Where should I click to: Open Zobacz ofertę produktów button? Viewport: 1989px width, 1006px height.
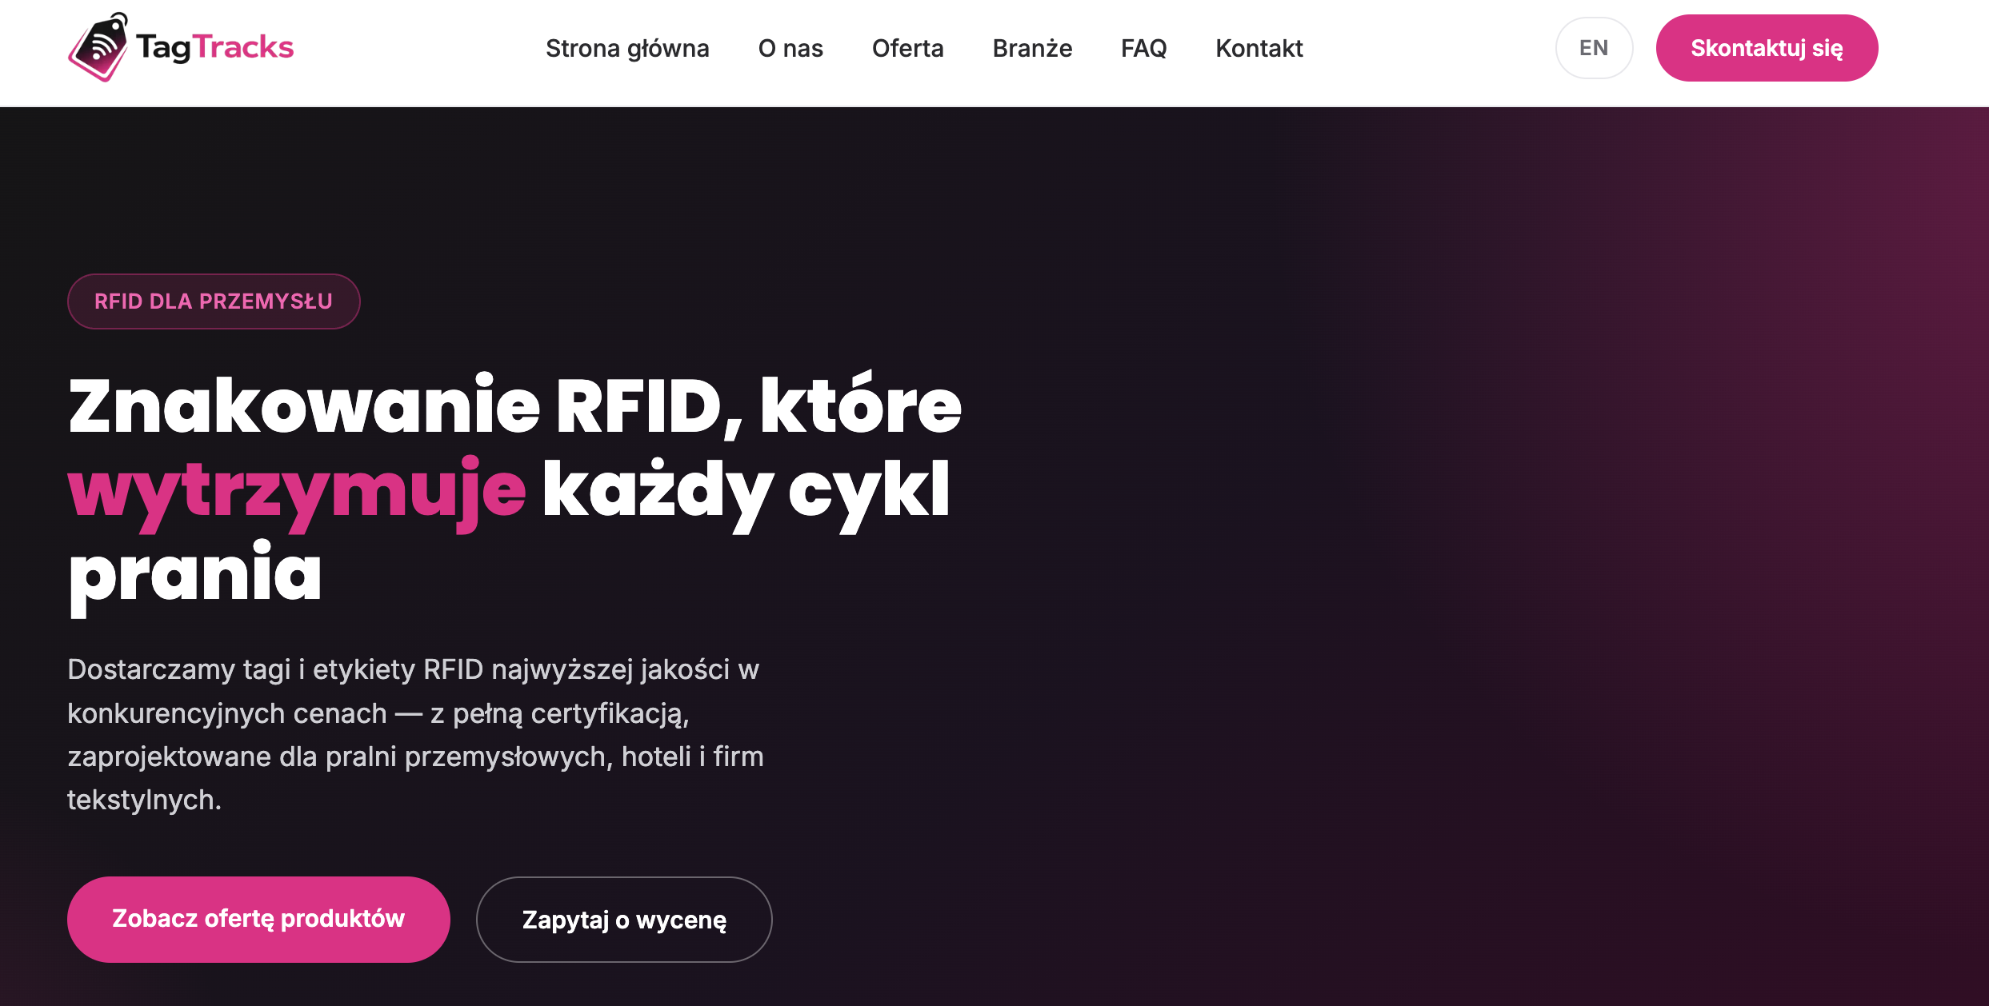(x=258, y=919)
